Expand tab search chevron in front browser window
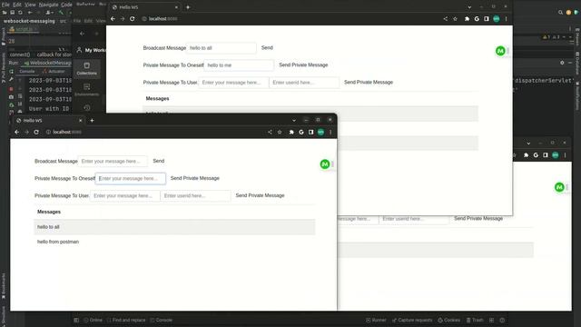 pyautogui.click(x=294, y=120)
